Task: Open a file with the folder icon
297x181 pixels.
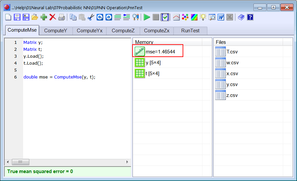Action: [x=35, y=17]
